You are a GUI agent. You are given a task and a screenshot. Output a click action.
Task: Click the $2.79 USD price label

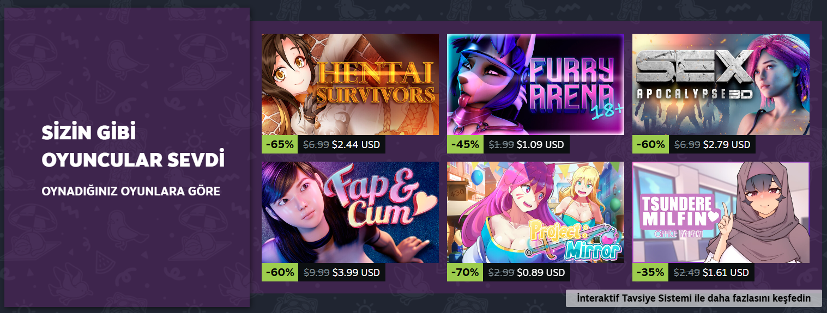tap(726, 145)
